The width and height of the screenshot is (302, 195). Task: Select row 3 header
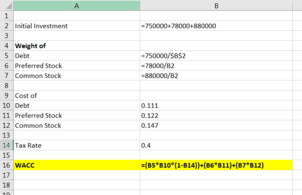6,36
